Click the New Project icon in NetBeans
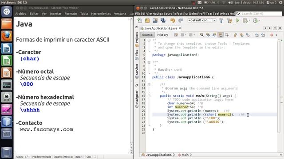 click(x=147, y=20)
